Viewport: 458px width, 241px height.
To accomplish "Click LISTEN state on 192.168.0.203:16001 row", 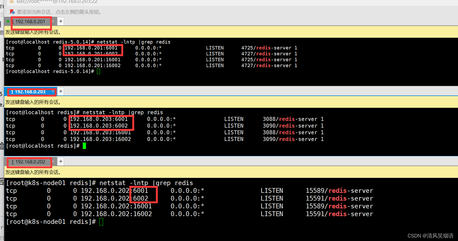I will click(234, 132).
